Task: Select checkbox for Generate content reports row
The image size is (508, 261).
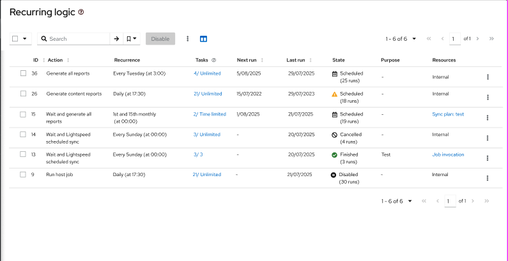Action: (x=23, y=94)
